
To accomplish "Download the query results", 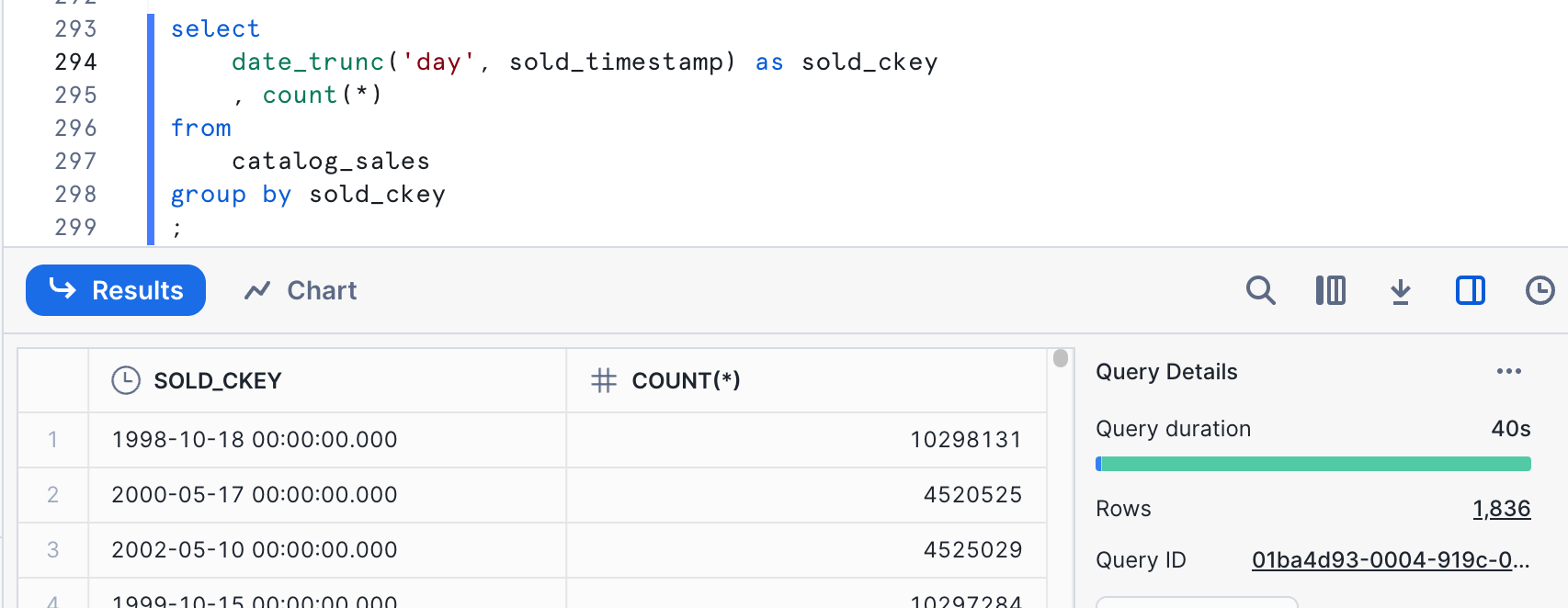I will [1400, 291].
